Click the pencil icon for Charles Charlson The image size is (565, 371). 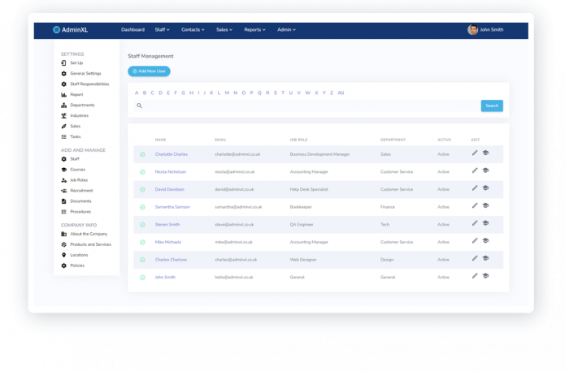click(x=475, y=258)
